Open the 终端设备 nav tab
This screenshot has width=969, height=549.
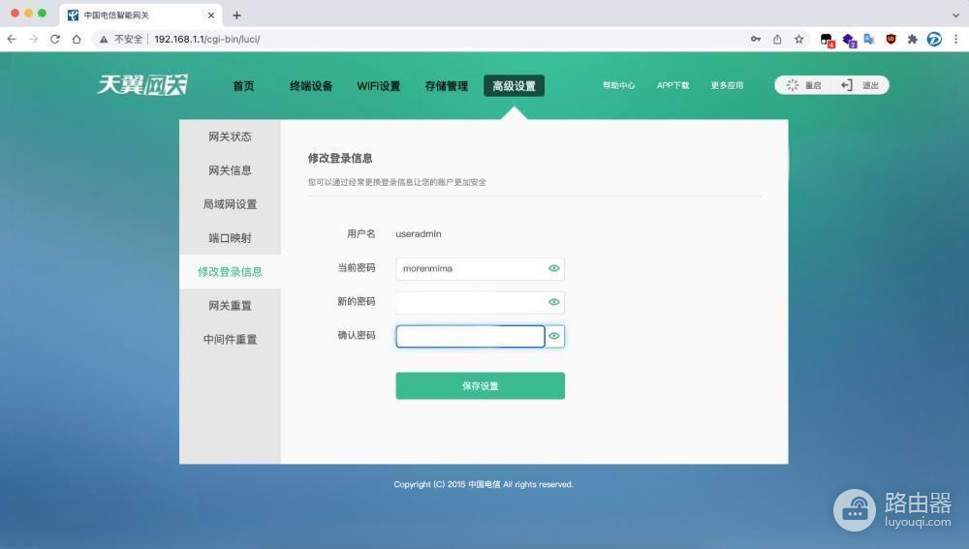311,86
